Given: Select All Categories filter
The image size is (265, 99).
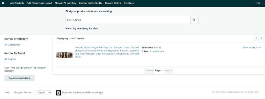Looking at the screenshot, I should click(12, 45).
